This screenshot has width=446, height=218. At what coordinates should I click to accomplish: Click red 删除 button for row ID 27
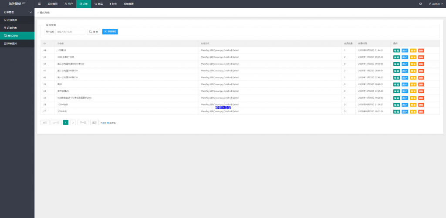[421, 111]
